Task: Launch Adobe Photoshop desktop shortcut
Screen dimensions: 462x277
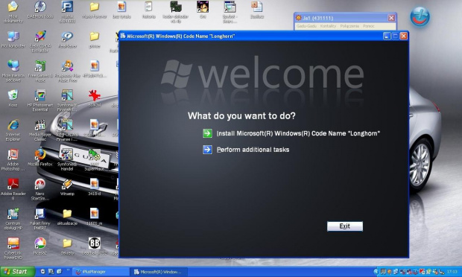Action: pos(13,160)
